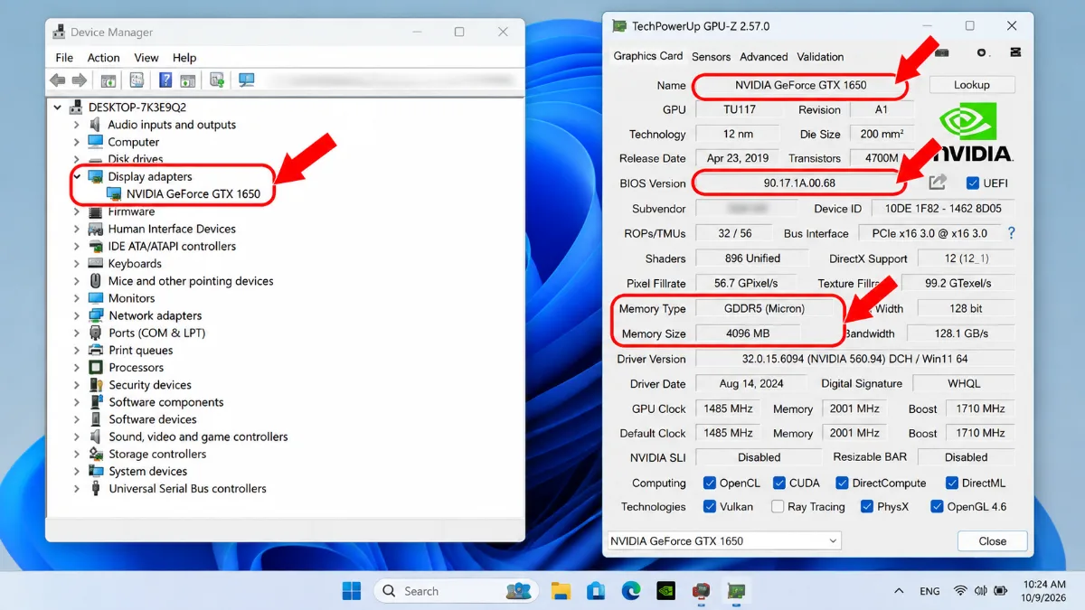Screen dimensions: 1085x610
Task: Toggle the Ray Tracing checkbox
Action: point(778,507)
